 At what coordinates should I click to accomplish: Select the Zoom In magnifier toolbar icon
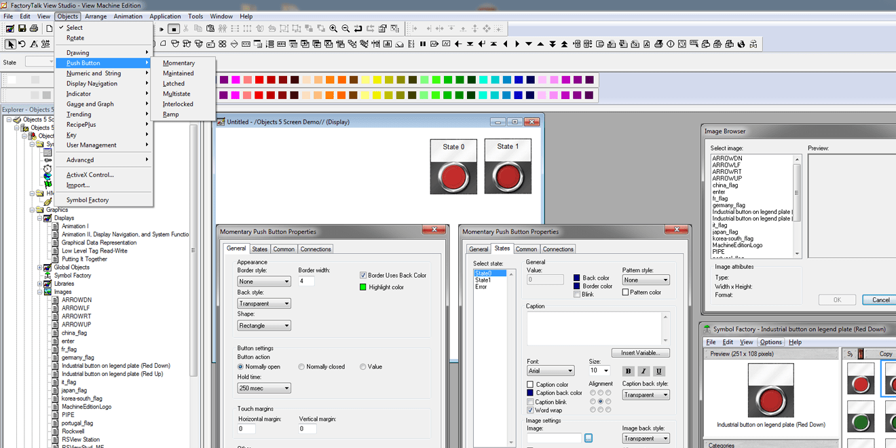pyautogui.click(x=334, y=28)
